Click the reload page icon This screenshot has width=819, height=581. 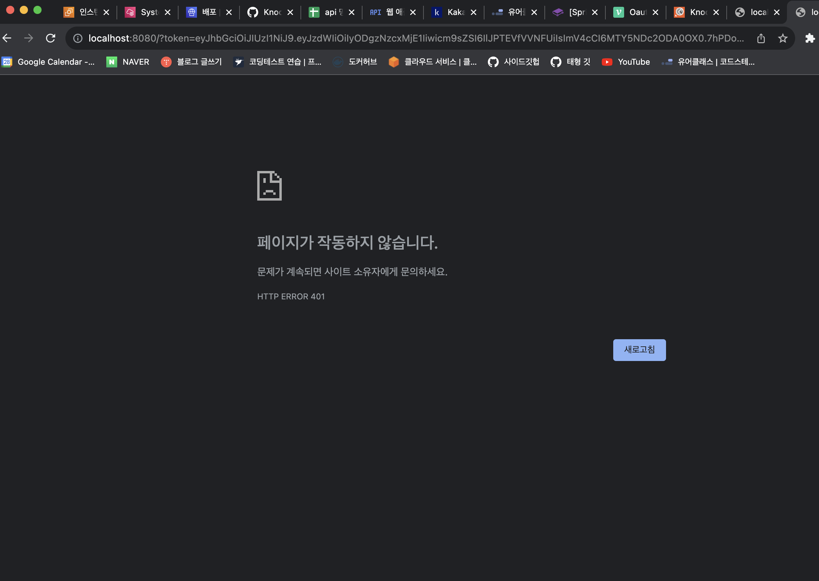[50, 38]
